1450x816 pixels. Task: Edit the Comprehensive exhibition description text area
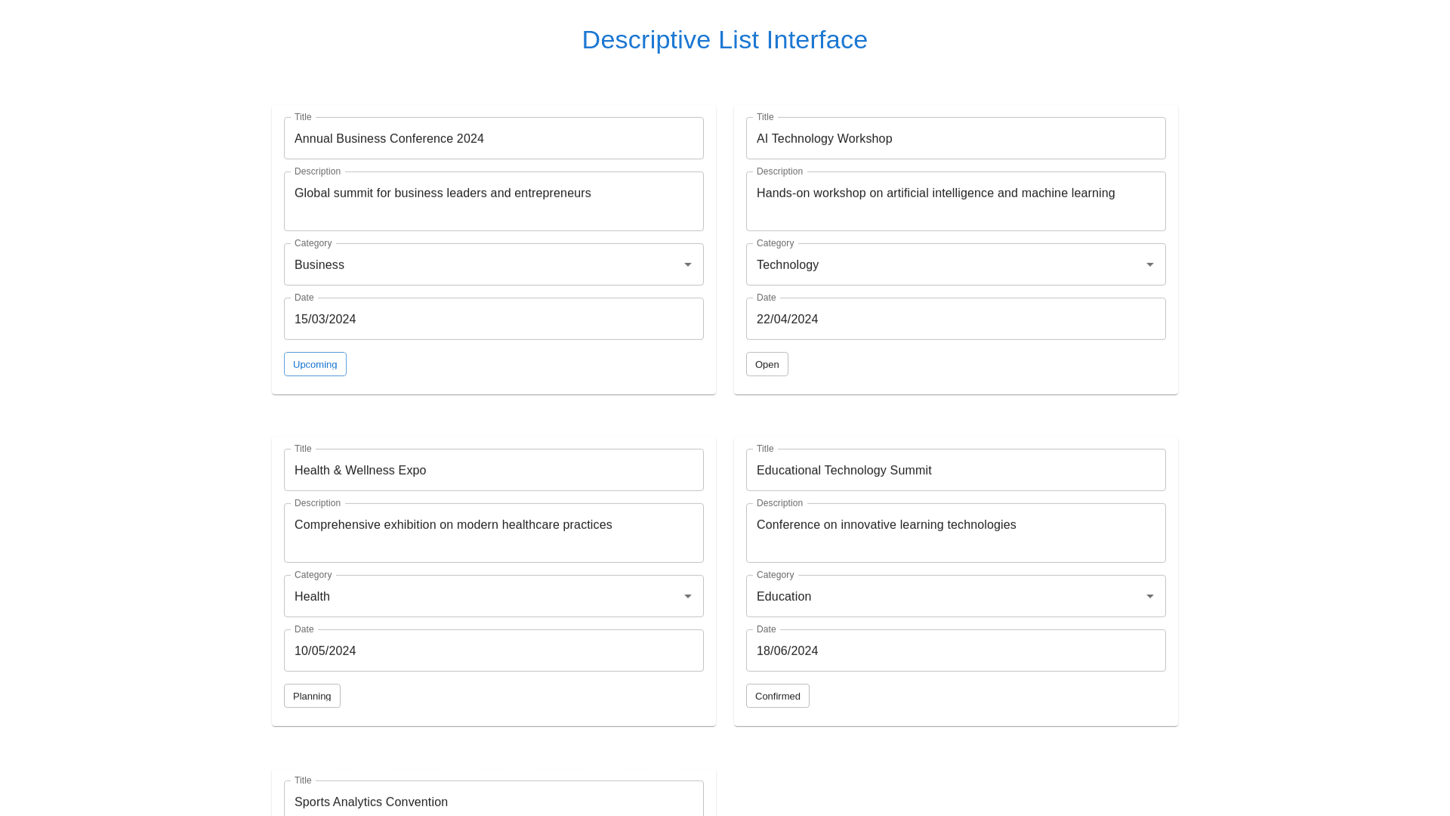(x=493, y=532)
